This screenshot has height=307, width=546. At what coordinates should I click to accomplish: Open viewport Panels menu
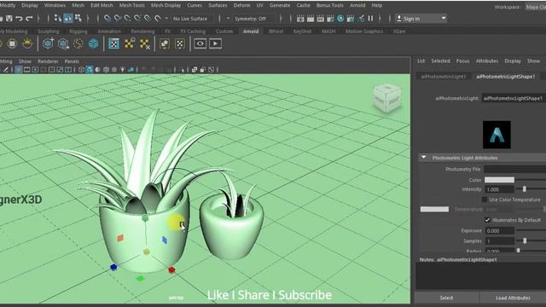pyautogui.click(x=72, y=61)
